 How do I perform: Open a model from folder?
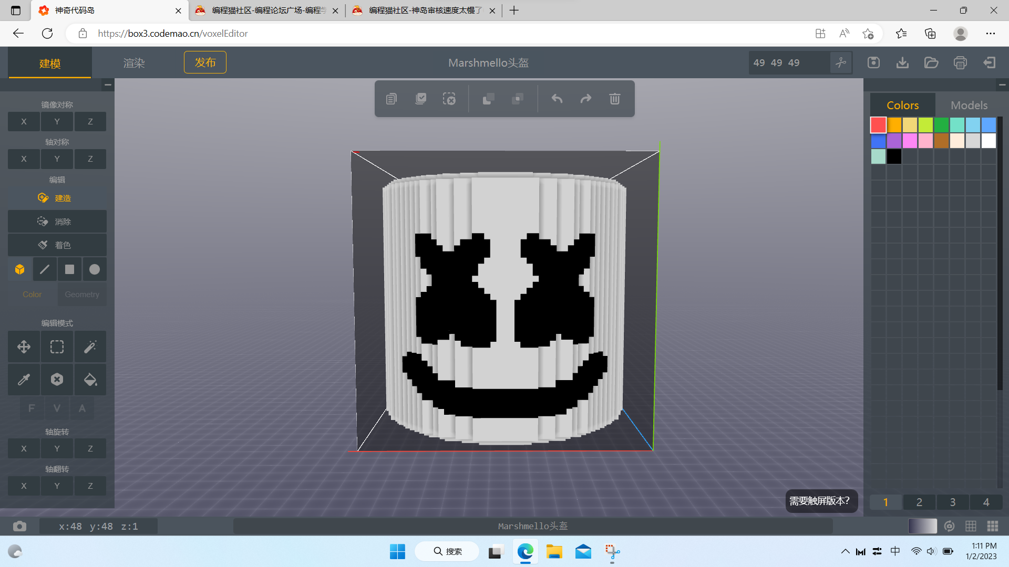click(x=931, y=63)
